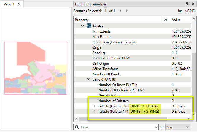Go to next selected feature

click(x=127, y=11)
